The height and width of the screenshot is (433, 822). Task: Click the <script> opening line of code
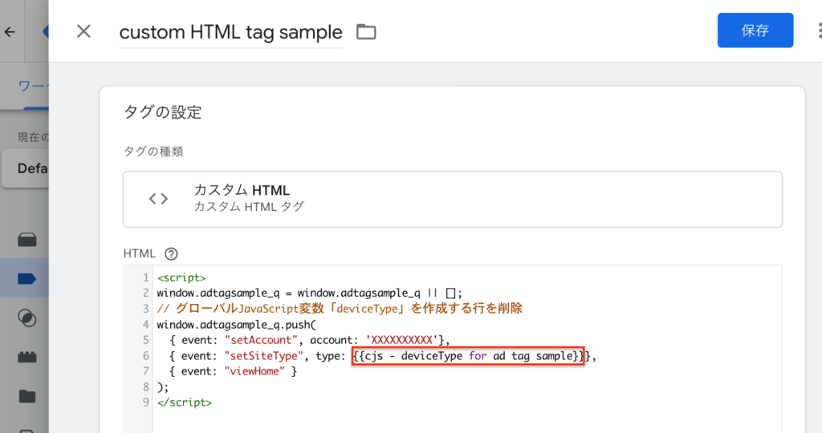tap(181, 277)
